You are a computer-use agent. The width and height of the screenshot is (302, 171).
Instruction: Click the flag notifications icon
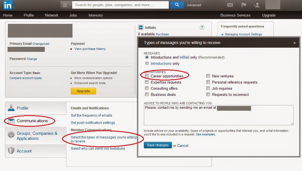(243, 5)
